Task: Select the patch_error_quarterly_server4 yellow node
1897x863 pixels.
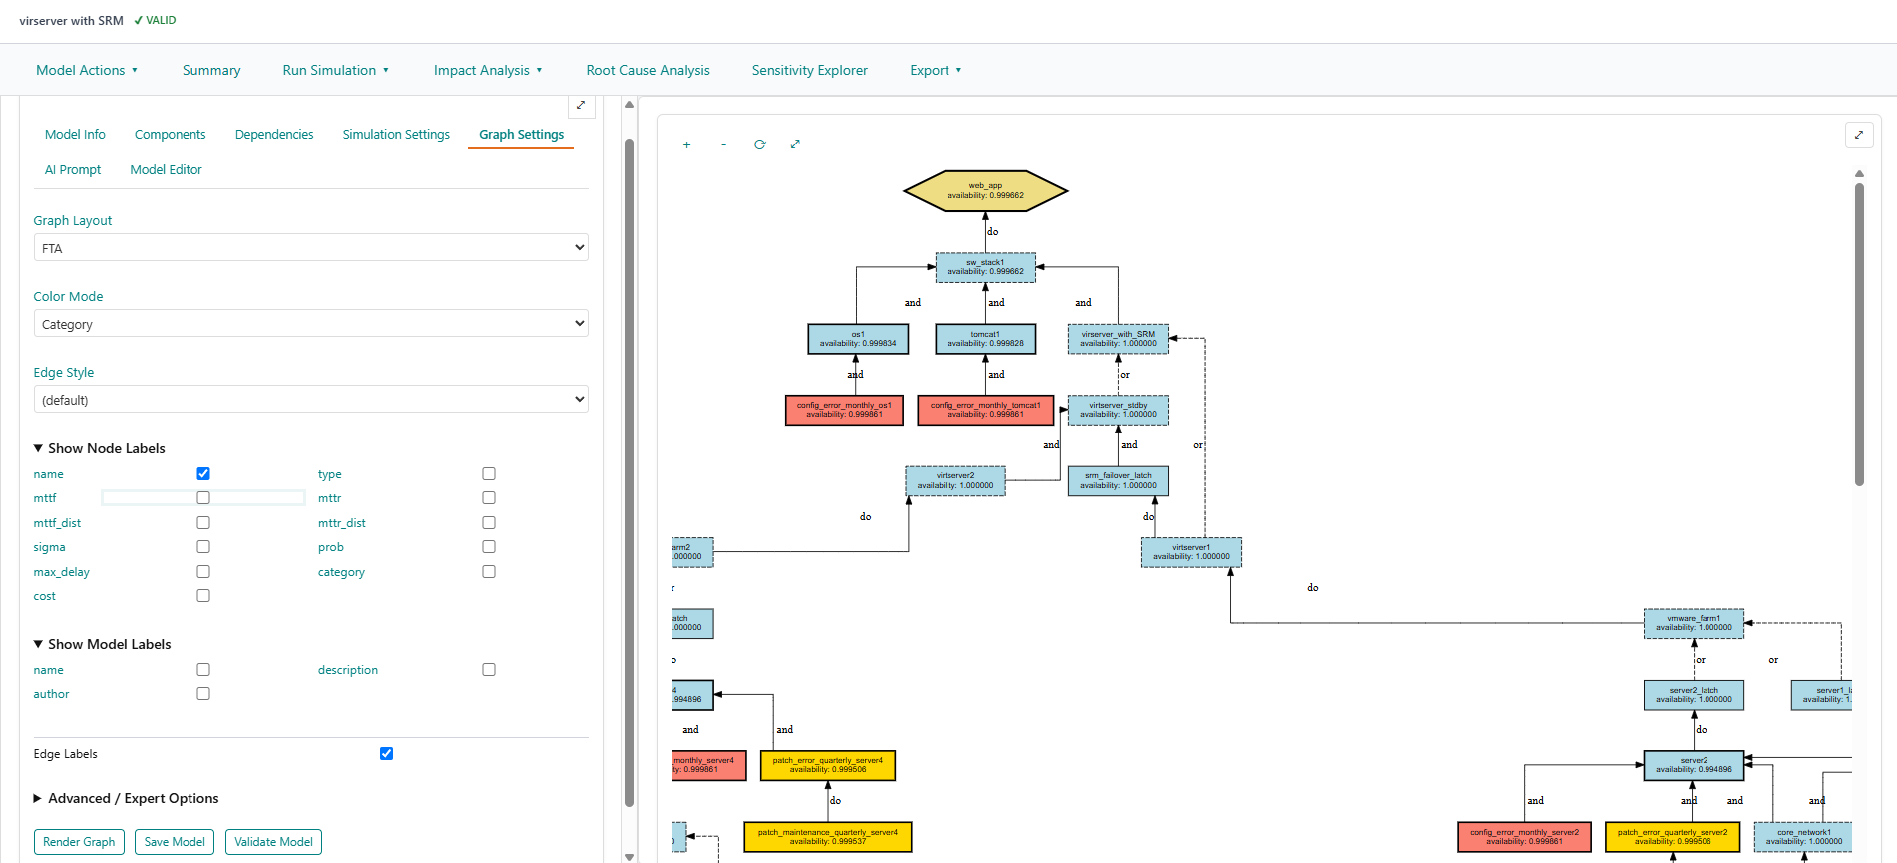Action: click(827, 765)
